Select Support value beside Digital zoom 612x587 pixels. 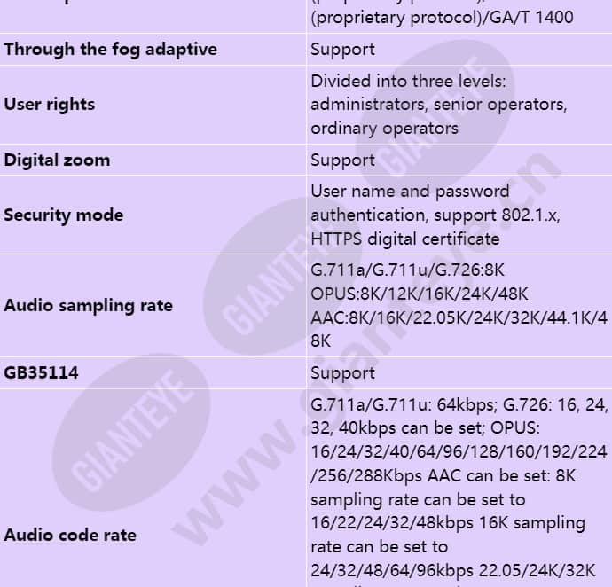(x=342, y=160)
